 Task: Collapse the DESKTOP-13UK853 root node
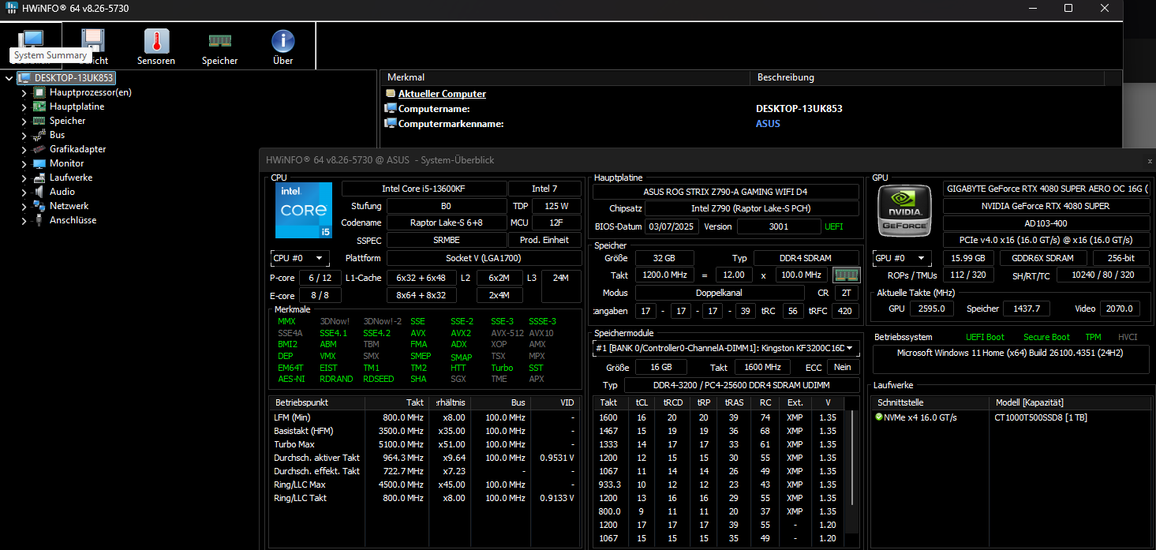pos(9,78)
